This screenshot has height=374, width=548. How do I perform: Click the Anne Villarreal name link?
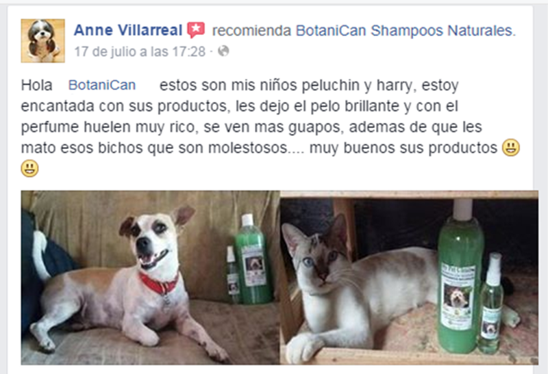[128, 30]
